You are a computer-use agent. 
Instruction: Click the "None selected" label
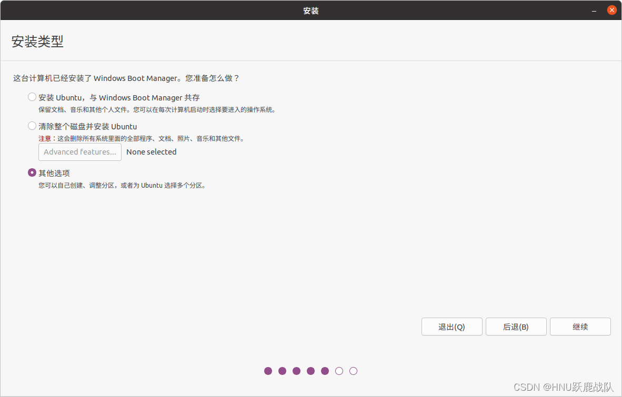pyautogui.click(x=151, y=152)
